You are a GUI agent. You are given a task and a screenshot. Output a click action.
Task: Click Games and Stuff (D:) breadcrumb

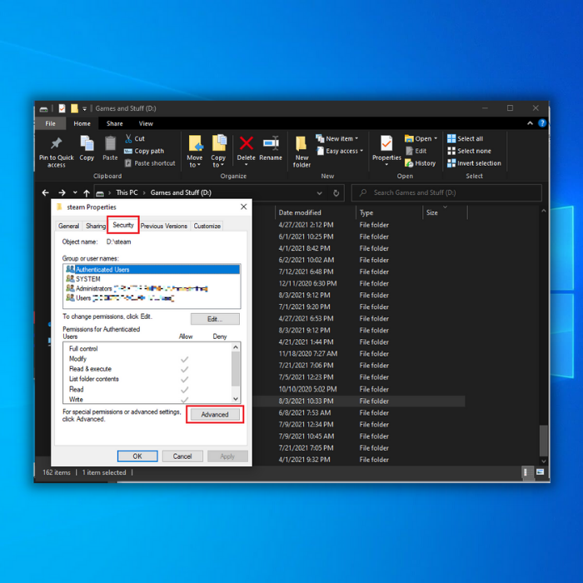[x=181, y=192]
